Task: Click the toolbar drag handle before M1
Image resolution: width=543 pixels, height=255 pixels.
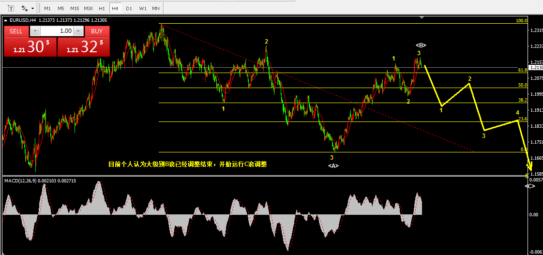Action: pyautogui.click(x=39, y=8)
